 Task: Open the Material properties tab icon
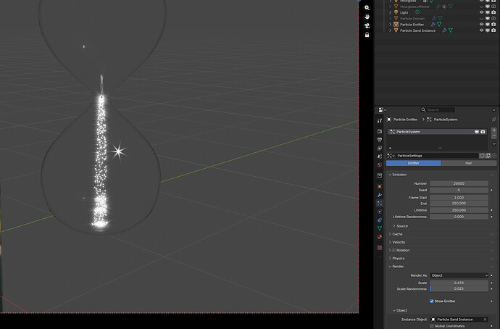point(380,237)
